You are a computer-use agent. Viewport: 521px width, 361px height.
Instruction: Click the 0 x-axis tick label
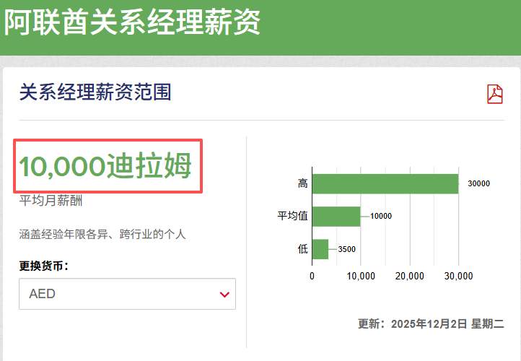pyautogui.click(x=312, y=276)
